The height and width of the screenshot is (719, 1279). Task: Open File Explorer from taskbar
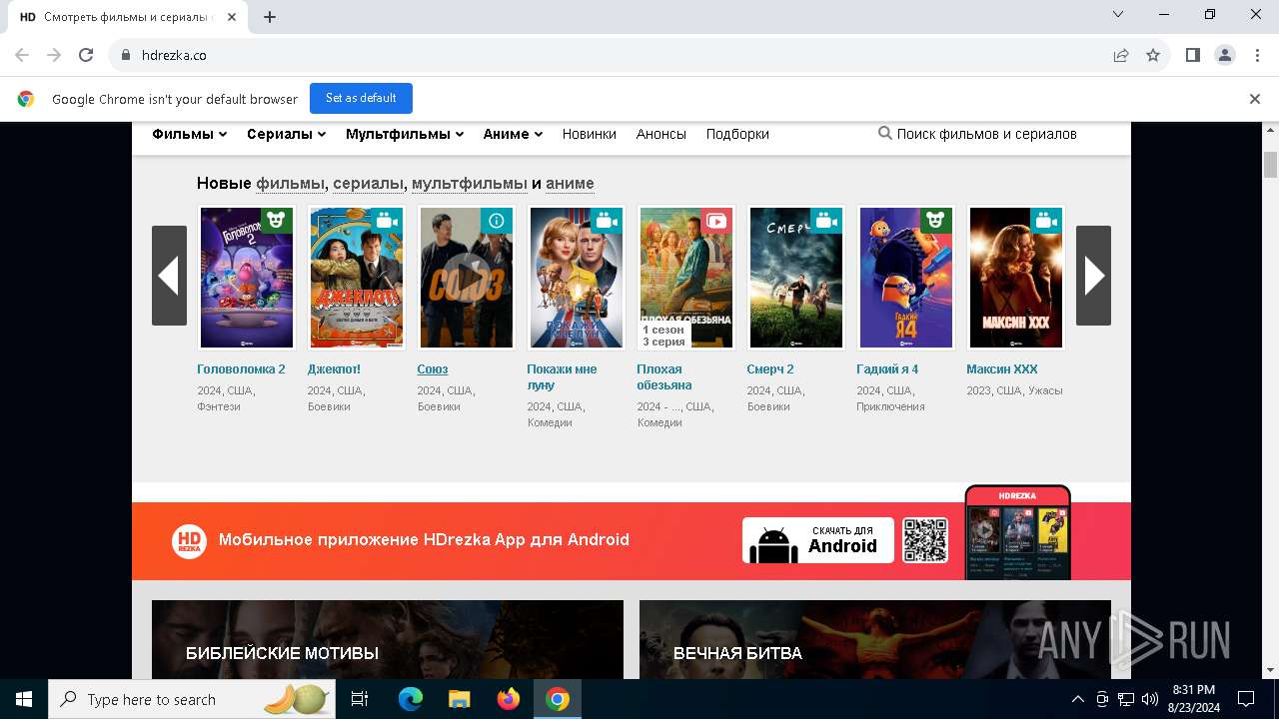click(x=460, y=699)
